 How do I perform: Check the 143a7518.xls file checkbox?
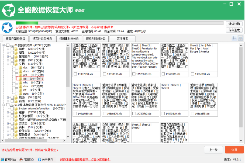click(x=75, y=74)
